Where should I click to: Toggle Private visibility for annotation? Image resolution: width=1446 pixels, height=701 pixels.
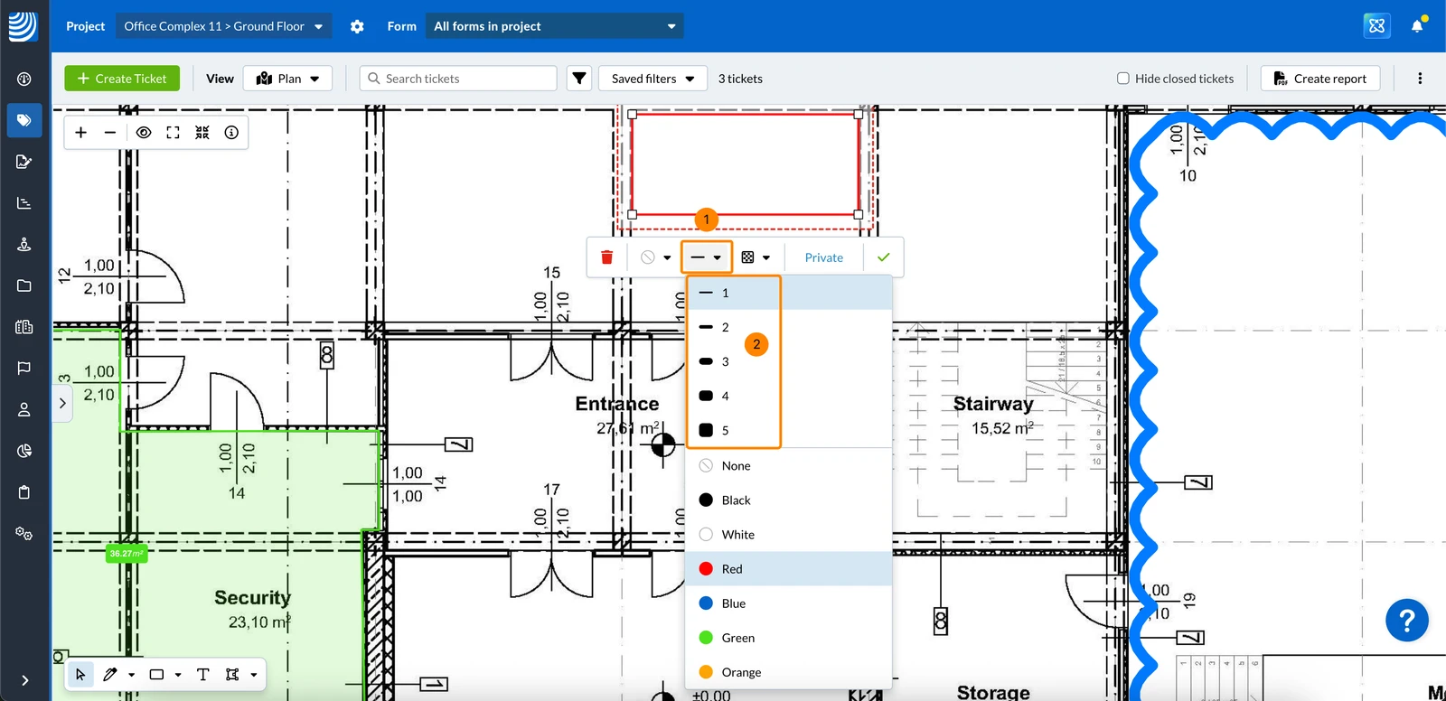click(x=824, y=257)
